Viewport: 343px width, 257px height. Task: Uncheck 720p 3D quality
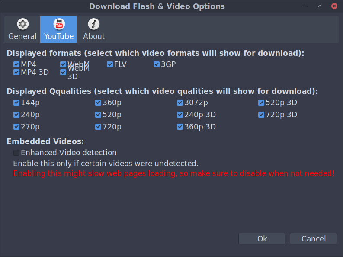pyautogui.click(x=261, y=115)
